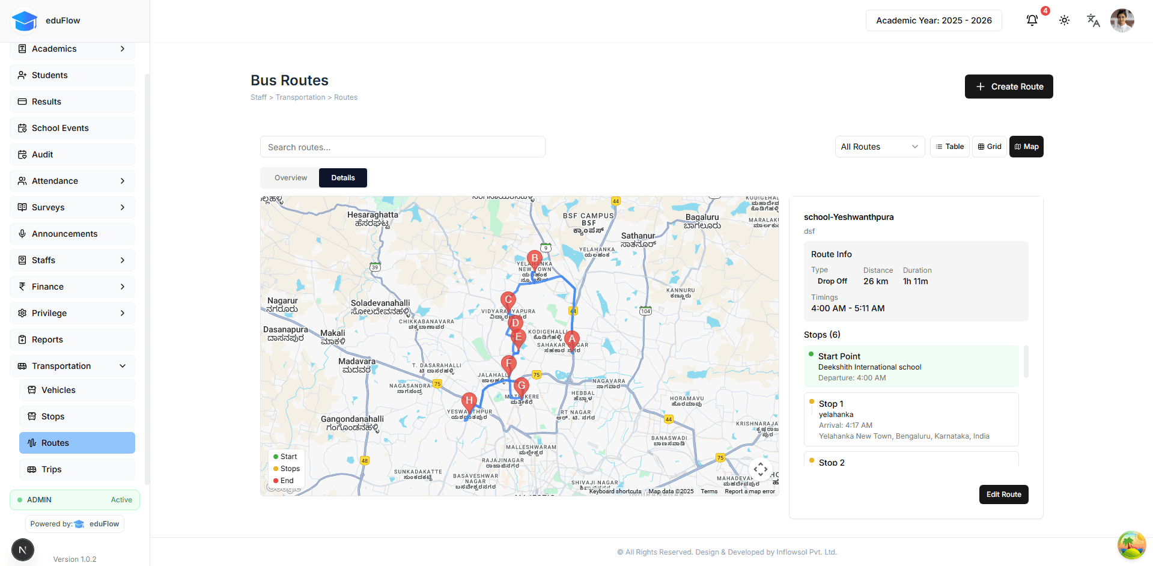The height and width of the screenshot is (566, 1153).
Task: Click the eduFlow graduation cap logo
Action: coord(25,20)
